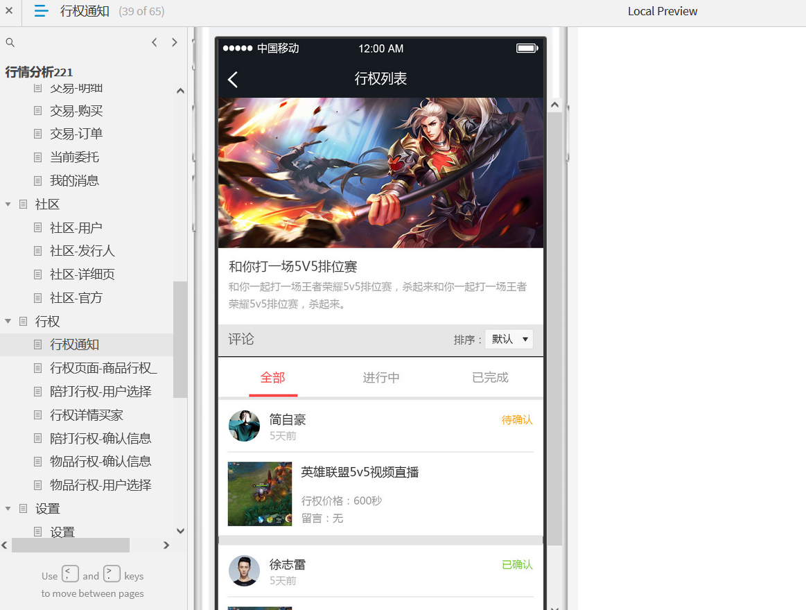Click the sitemap horizontal scrollbar right arrow
The image size is (806, 610).
(x=166, y=546)
